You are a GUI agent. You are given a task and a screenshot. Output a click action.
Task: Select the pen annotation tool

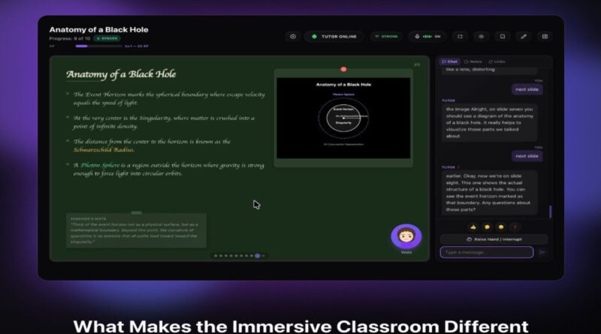tap(524, 36)
